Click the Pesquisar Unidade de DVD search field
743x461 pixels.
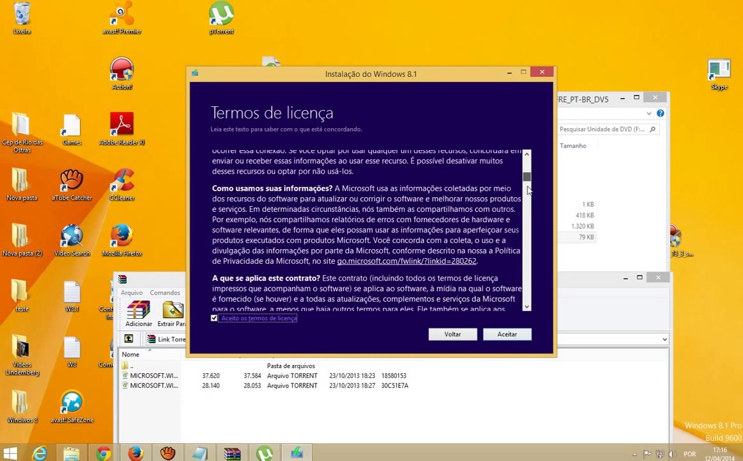608,129
